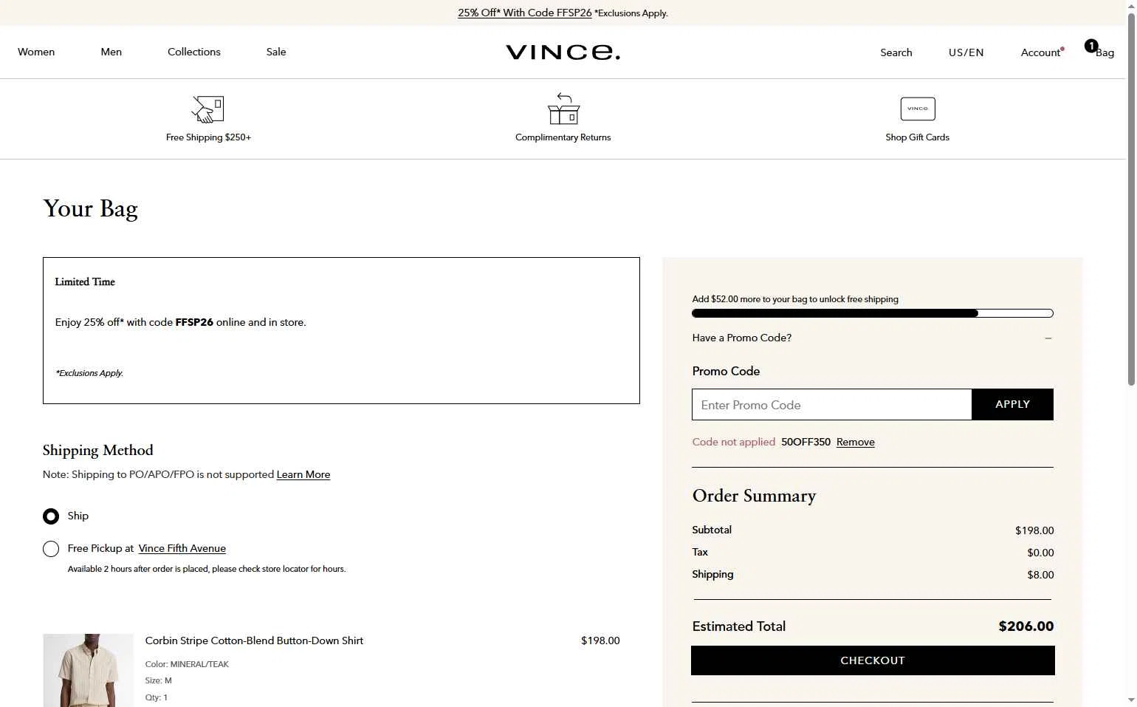Image resolution: width=1137 pixels, height=707 pixels.
Task: Open the Account menu
Action: pos(1041,52)
